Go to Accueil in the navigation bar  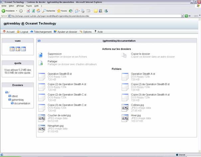[x=9, y=32]
